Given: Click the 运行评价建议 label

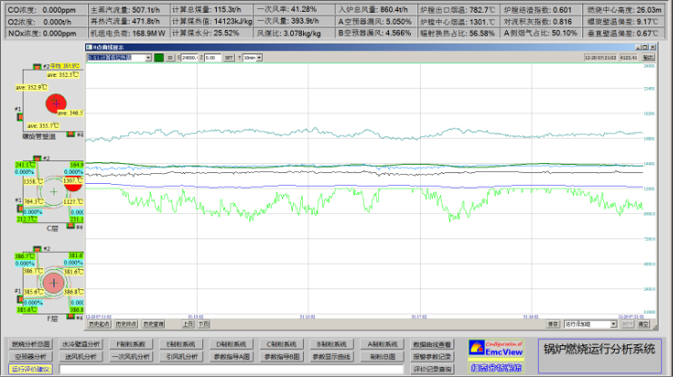Looking at the screenshot, I should point(31,369).
